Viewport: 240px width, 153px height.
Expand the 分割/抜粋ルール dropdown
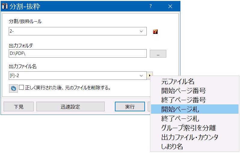141,31
